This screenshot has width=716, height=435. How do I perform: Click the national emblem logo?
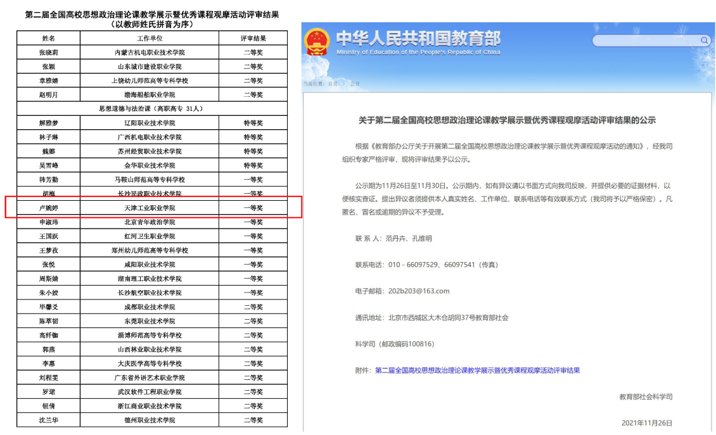click(317, 42)
